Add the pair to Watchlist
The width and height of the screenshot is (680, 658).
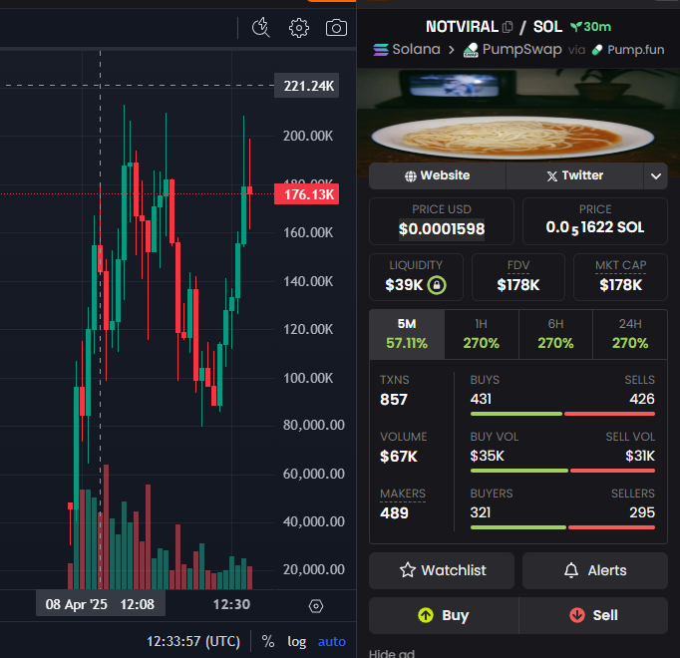coord(442,570)
